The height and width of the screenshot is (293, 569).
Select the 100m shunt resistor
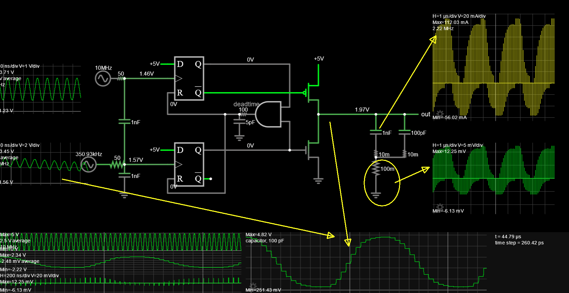click(376, 169)
